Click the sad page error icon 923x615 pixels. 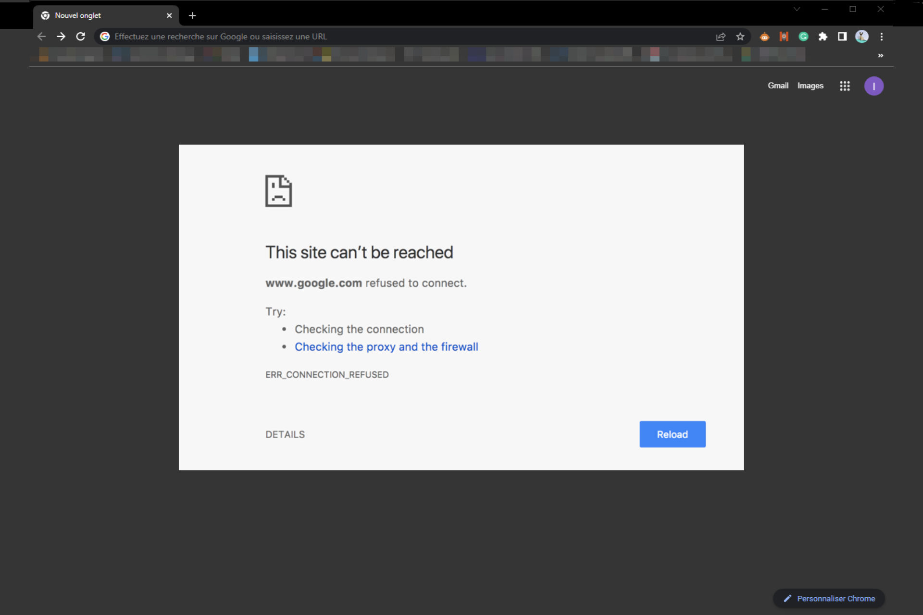click(279, 191)
